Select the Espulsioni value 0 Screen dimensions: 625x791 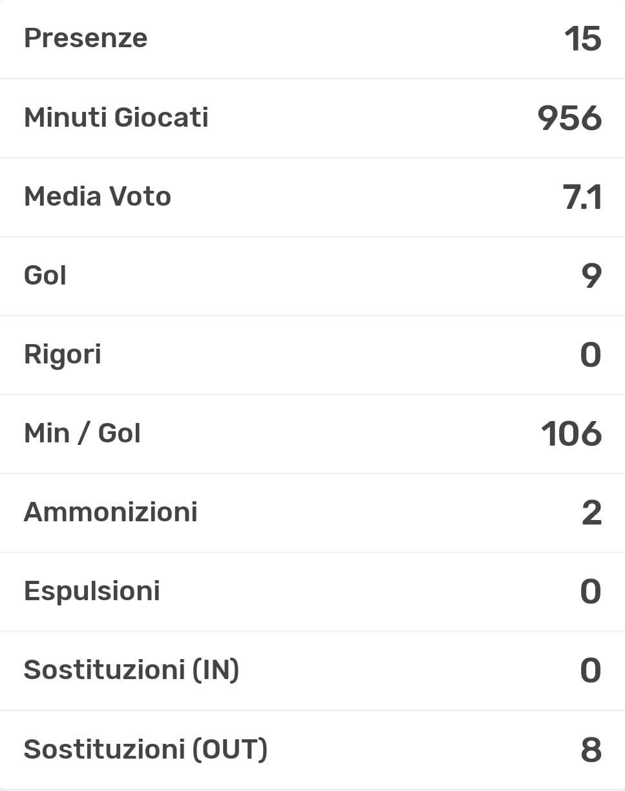pos(591,592)
